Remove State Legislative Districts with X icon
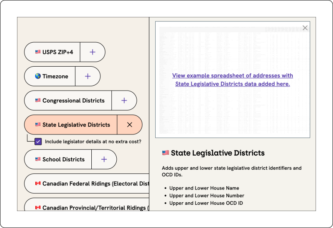This screenshot has width=333, height=228. point(130,125)
